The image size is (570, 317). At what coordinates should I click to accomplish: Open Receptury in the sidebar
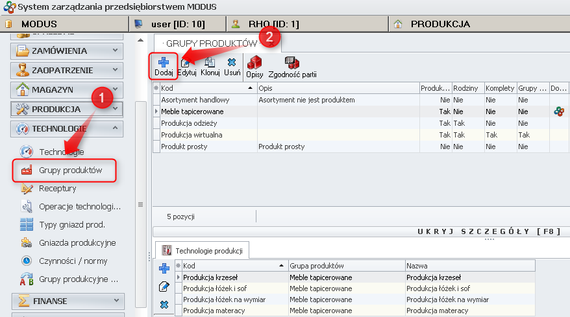coord(57,189)
